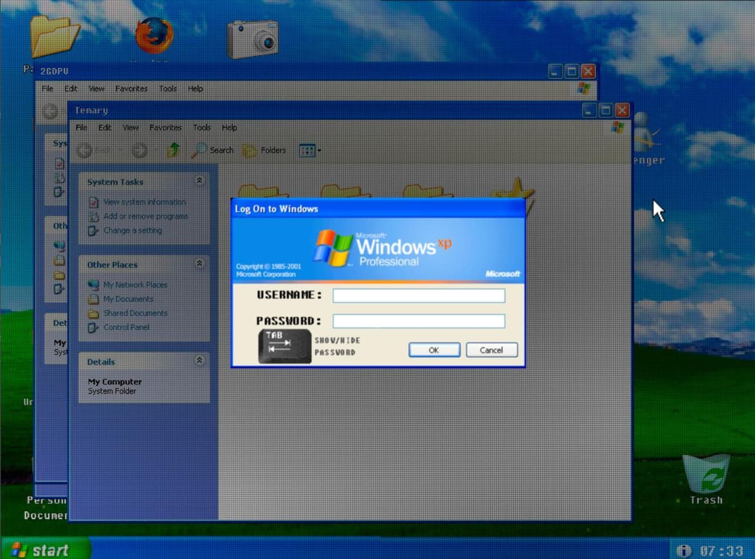Viewport: 755px width, 559px height.
Task: Toggle the Folders pane in the Temary toolbar
Action: point(264,150)
